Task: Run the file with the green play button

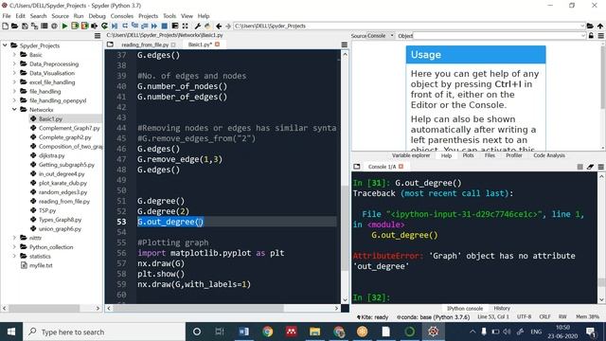Action: pyautogui.click(x=64, y=26)
